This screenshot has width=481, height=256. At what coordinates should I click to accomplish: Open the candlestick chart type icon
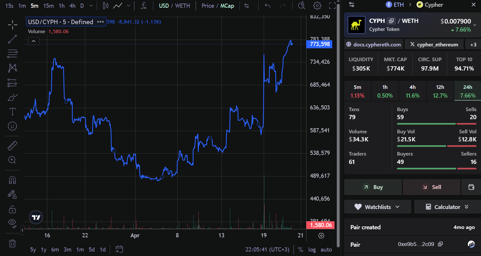pos(105,5)
